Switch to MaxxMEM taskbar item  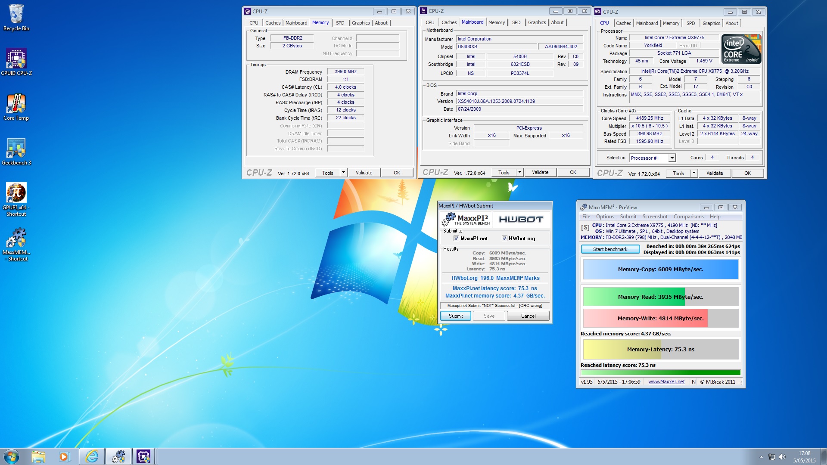[x=118, y=456]
